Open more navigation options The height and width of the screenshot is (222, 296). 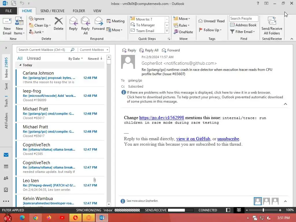coord(6,201)
